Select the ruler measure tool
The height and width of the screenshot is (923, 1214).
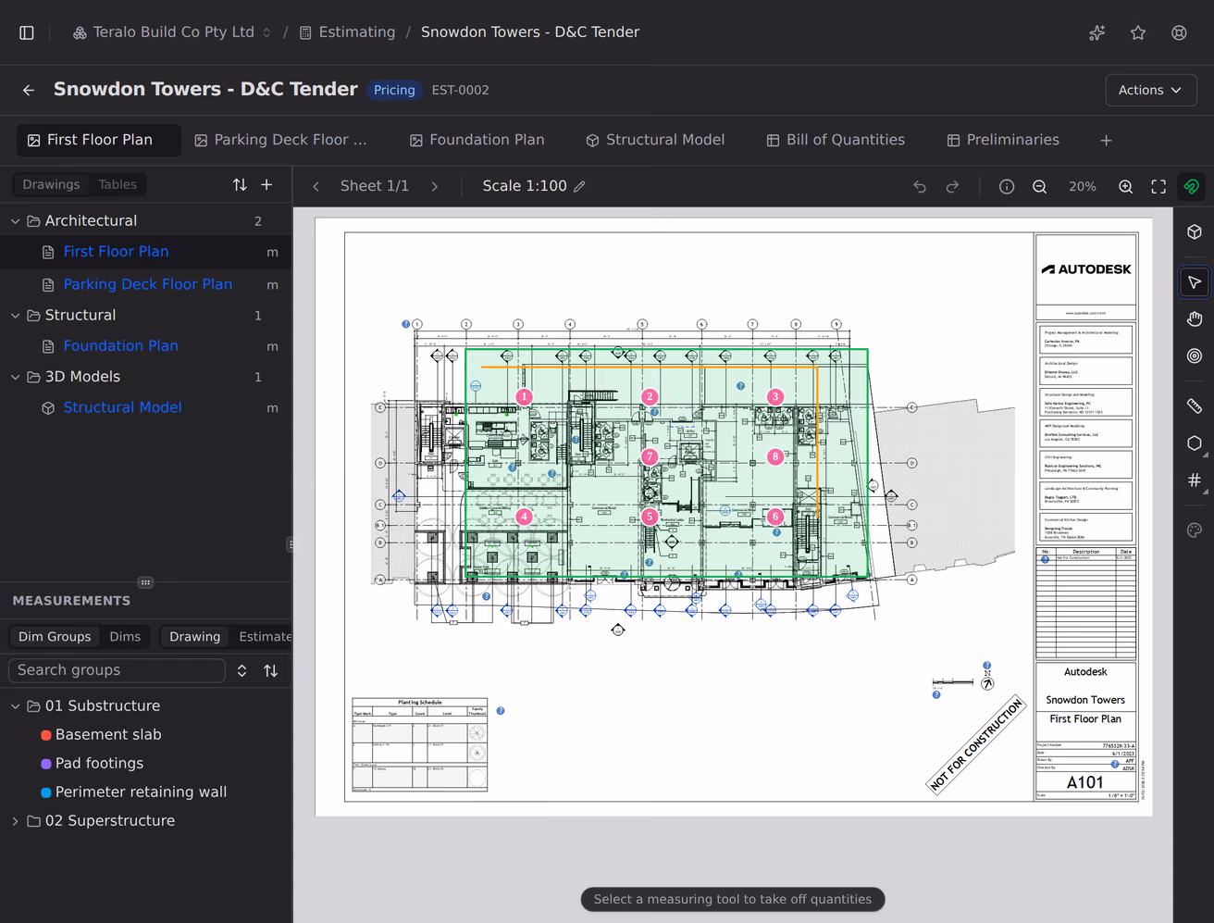pyautogui.click(x=1195, y=405)
